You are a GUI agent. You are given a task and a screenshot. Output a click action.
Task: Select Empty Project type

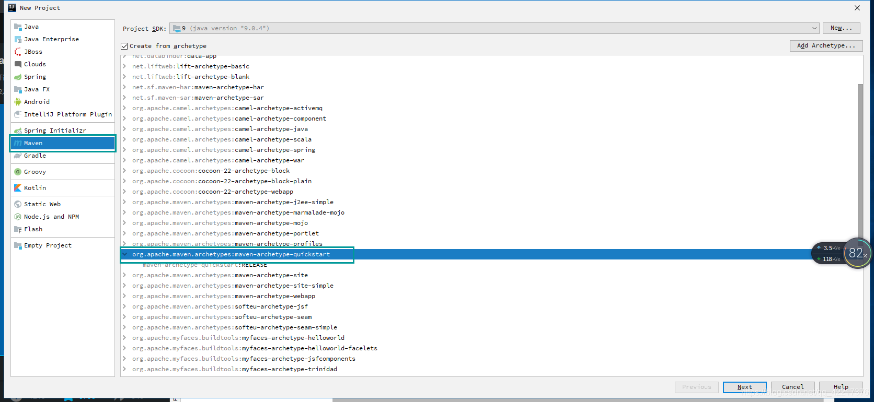click(63, 245)
